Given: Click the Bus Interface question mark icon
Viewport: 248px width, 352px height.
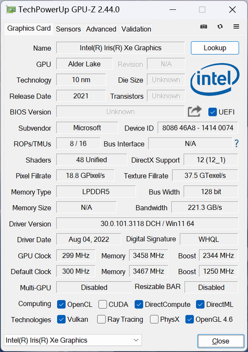Looking at the screenshot, I should 236,143.
